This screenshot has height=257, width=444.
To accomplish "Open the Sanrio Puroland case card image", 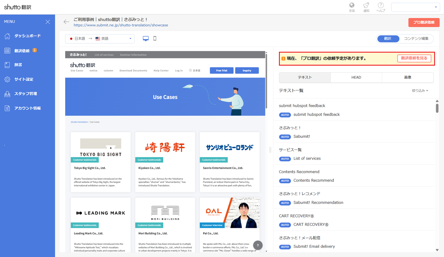I will [230, 147].
